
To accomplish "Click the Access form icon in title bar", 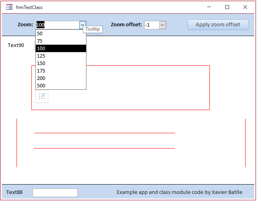I will (x=9, y=7).
